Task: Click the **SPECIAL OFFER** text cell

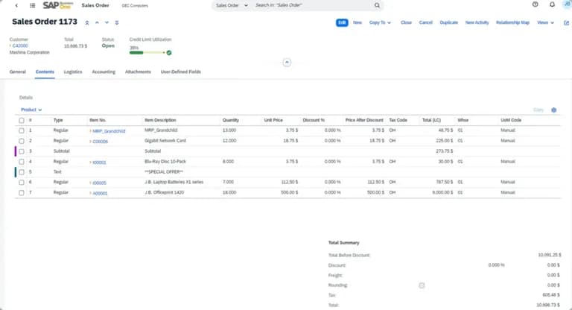Action: 164,172
